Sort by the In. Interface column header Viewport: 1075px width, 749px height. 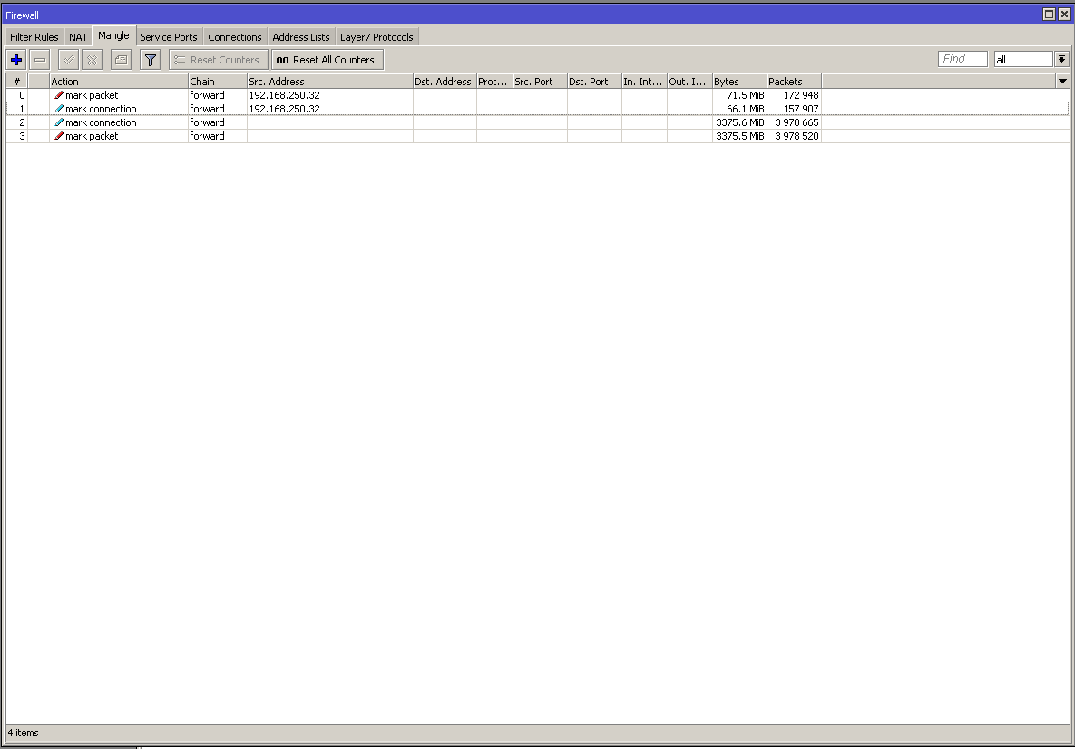coord(644,82)
